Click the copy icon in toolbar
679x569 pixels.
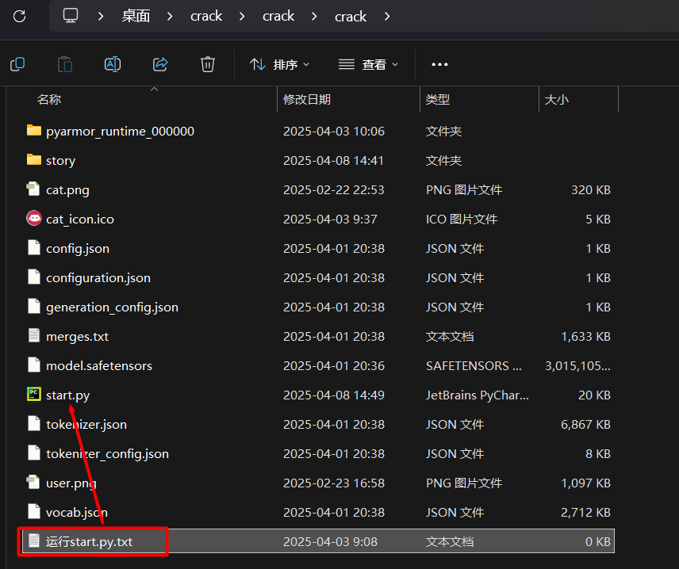pyautogui.click(x=17, y=64)
